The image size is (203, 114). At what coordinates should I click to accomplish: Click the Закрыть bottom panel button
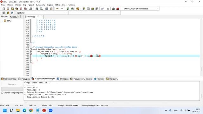tap(112, 79)
